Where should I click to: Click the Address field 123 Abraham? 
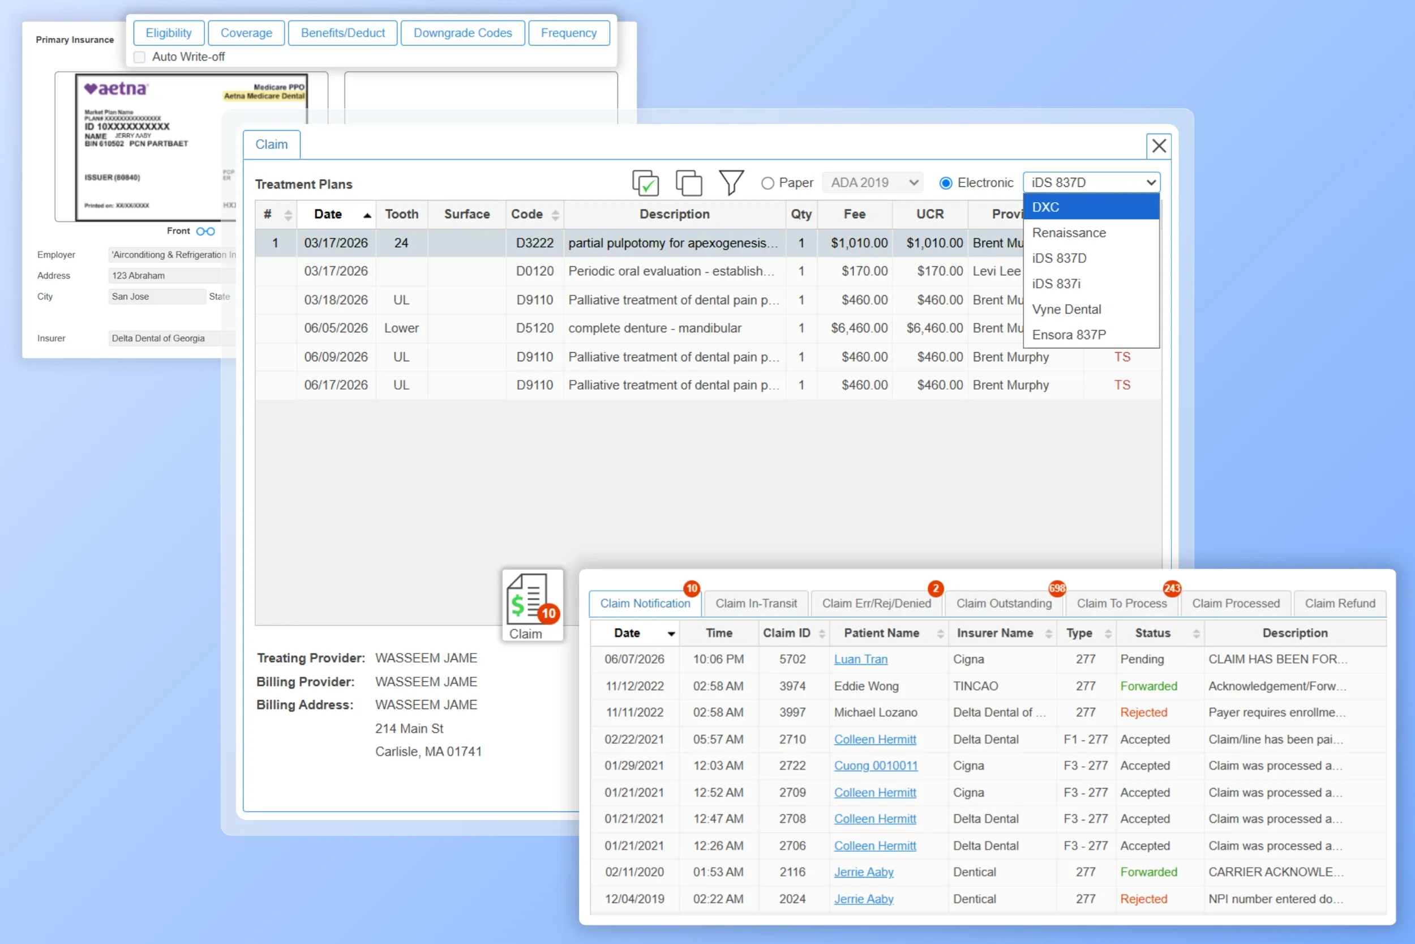[172, 276]
